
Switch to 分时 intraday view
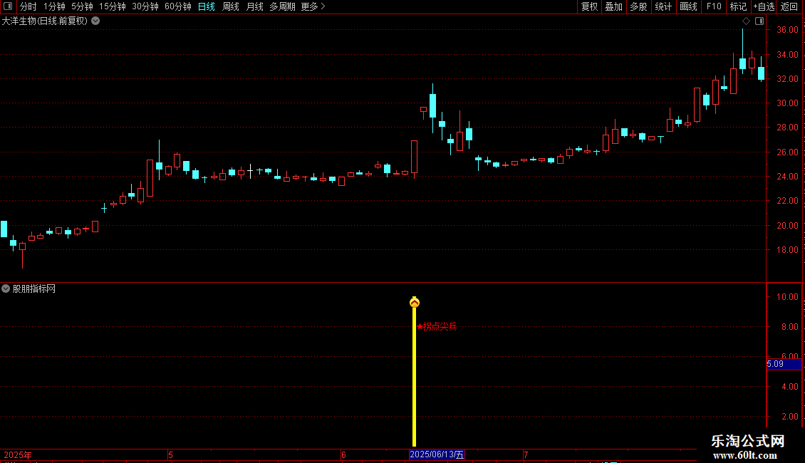coord(28,6)
